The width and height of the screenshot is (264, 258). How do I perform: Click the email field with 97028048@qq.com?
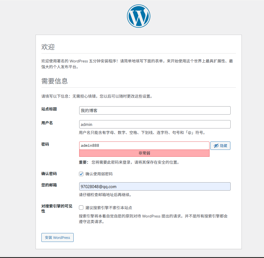click(155, 186)
